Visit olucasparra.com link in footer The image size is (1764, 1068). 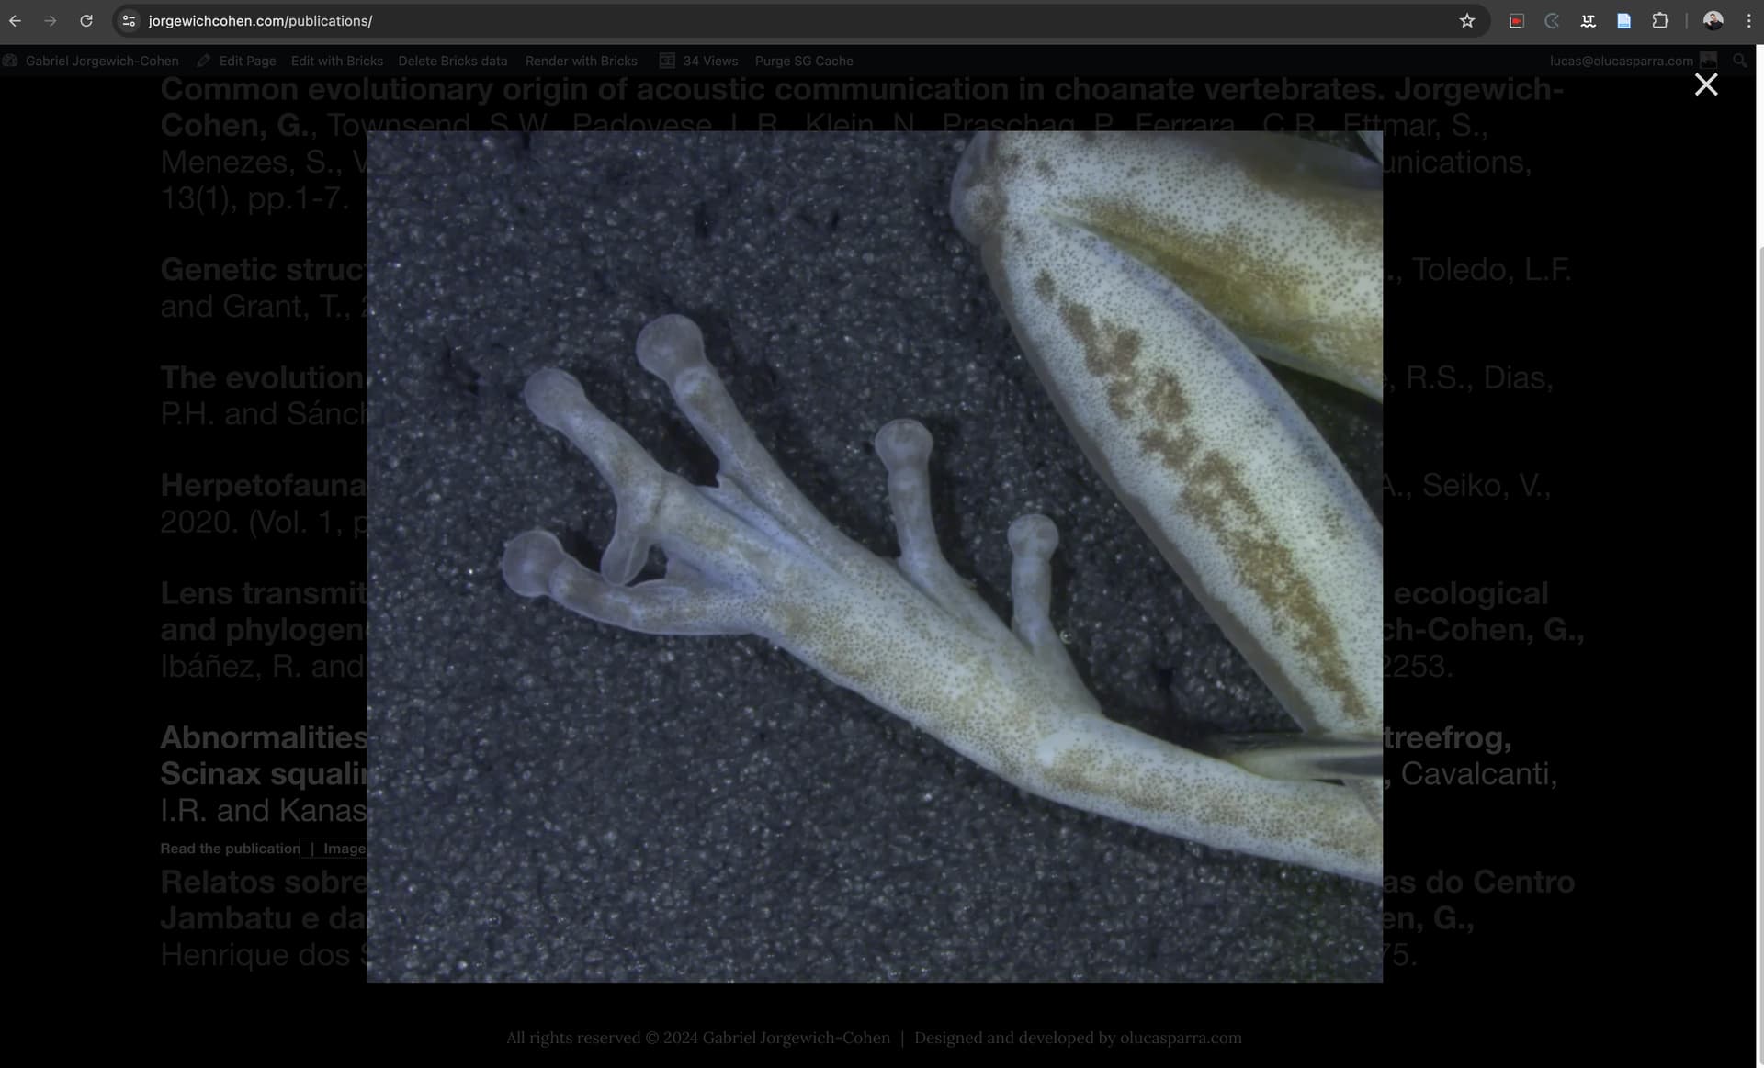(1181, 1038)
